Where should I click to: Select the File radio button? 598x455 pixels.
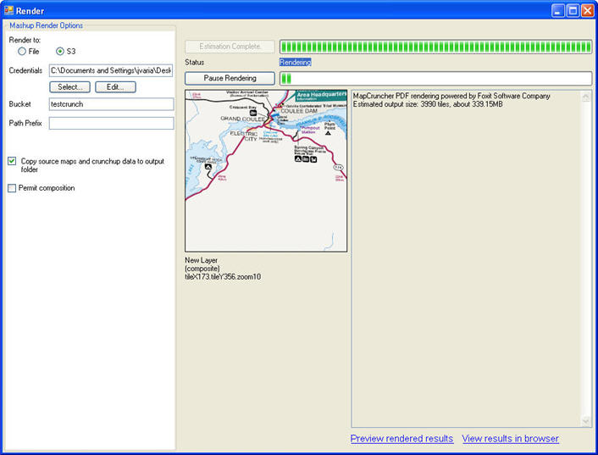pos(22,52)
